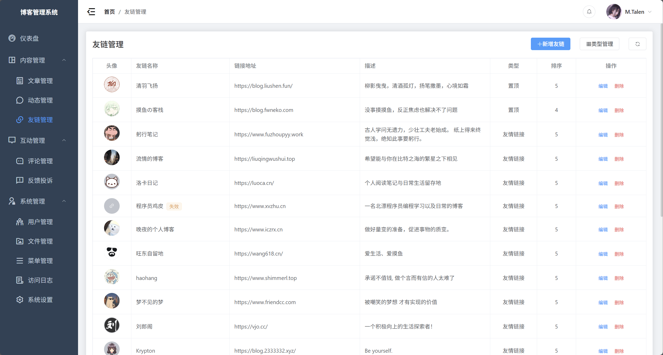Select the 系统设置 gear icon
This screenshot has height=355, width=663.
click(x=20, y=299)
